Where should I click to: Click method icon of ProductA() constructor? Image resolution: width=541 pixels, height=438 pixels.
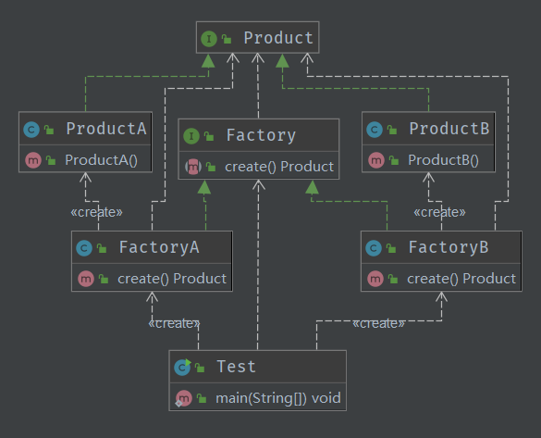pyautogui.click(x=33, y=160)
